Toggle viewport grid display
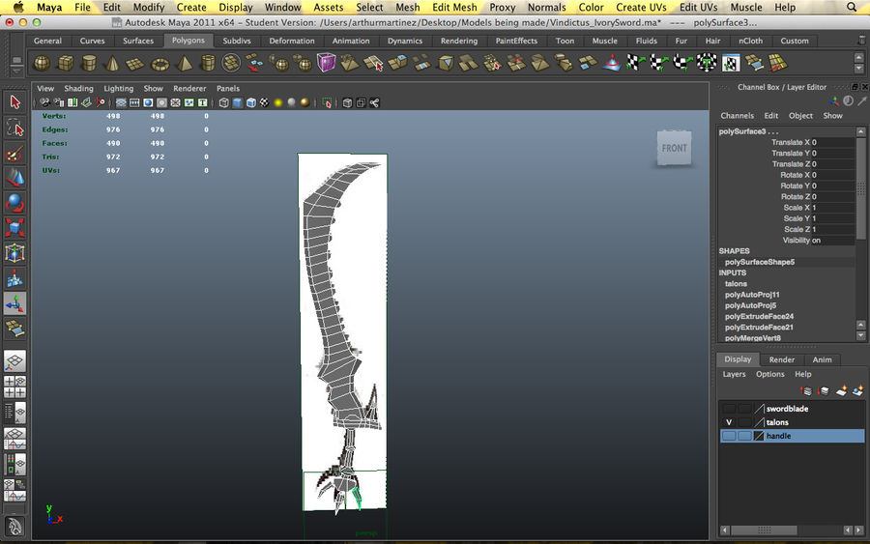This screenshot has height=544, width=870. click(x=121, y=102)
